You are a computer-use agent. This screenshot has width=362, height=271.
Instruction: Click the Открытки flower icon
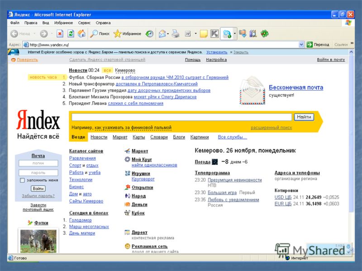(x=127, y=187)
